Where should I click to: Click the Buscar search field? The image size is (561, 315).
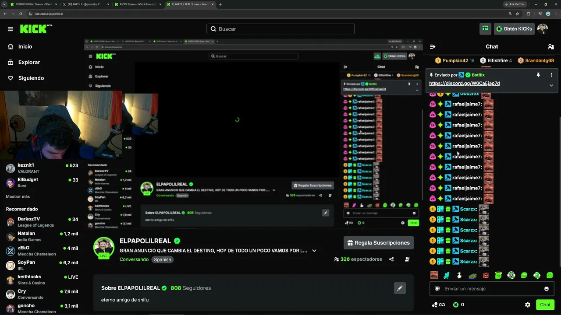coord(280,29)
